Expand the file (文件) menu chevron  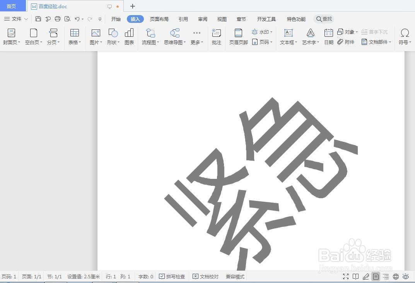[26, 19]
